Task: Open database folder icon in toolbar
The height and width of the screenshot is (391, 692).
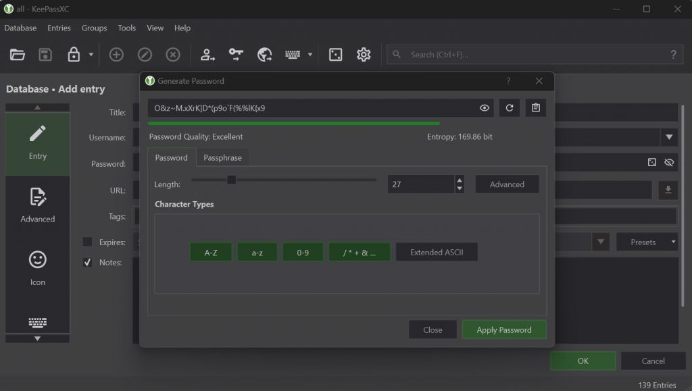Action: click(x=17, y=55)
